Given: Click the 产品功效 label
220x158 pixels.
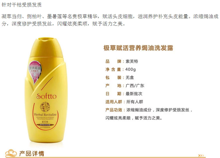Looking at the screenshot, I should click(x=114, y=110).
